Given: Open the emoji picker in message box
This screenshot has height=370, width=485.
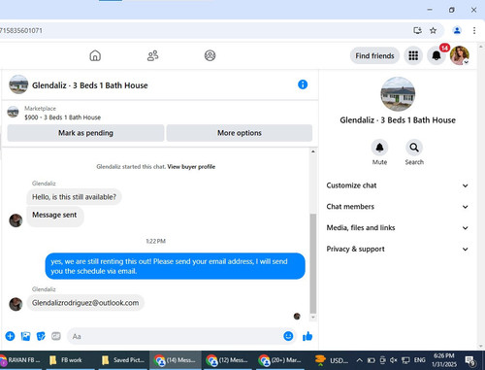Looking at the screenshot, I should point(288,336).
